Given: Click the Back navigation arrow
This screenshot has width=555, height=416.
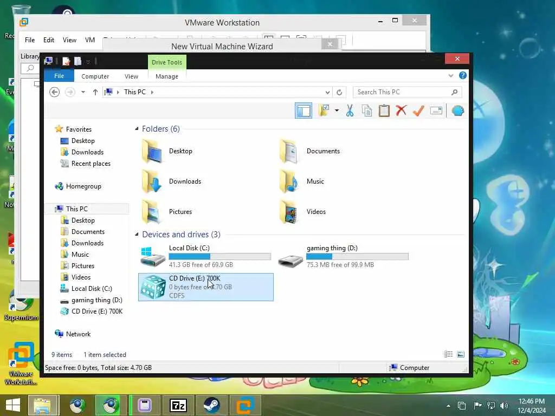Looking at the screenshot, I should click(54, 92).
